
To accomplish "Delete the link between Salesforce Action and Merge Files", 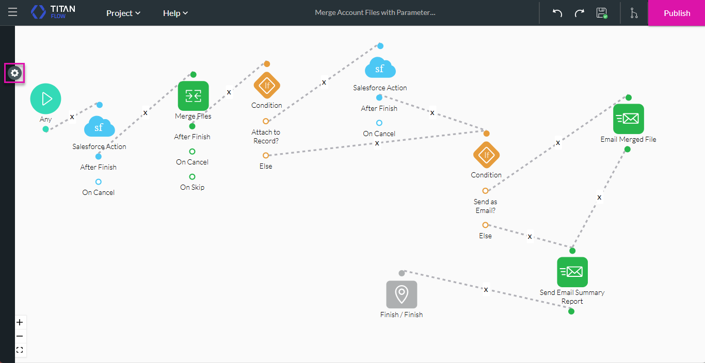I will [x=145, y=112].
